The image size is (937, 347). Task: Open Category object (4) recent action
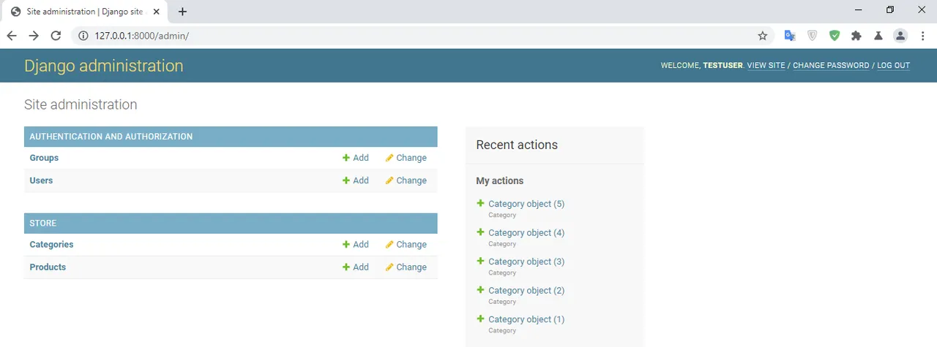[x=526, y=233]
